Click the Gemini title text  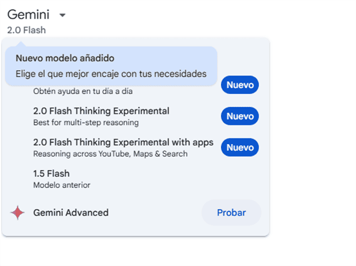(x=28, y=15)
